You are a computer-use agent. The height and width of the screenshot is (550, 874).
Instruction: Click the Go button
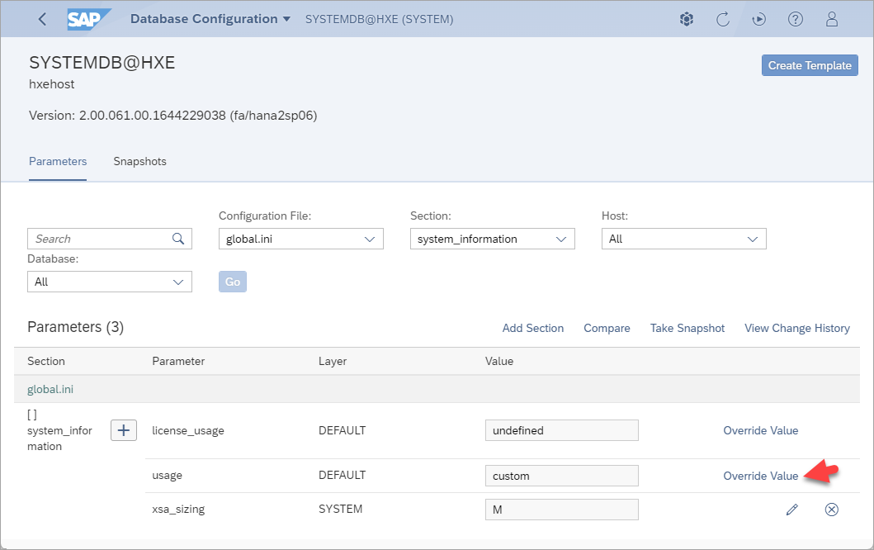coord(233,282)
